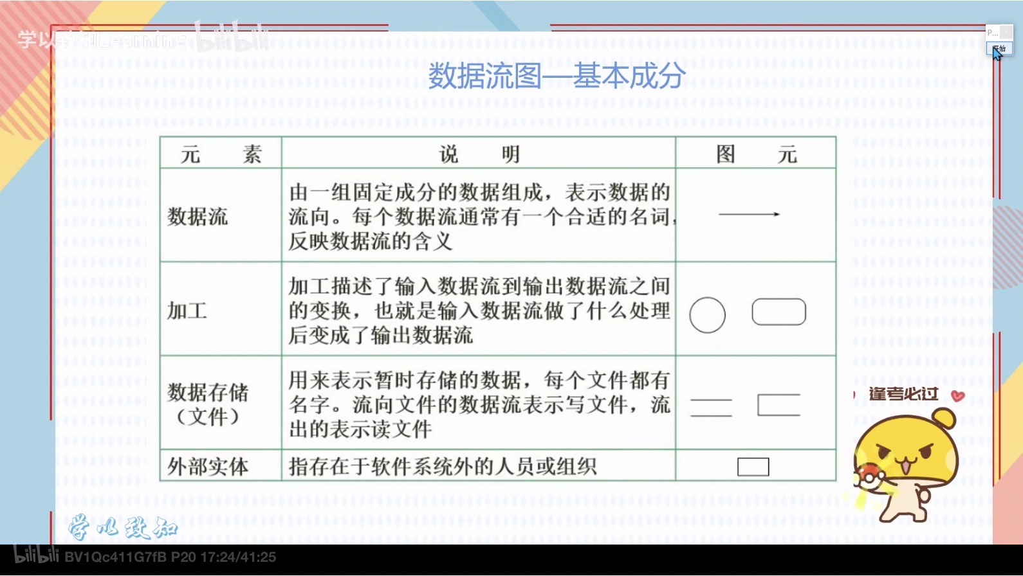Image resolution: width=1023 pixels, height=576 pixels.
Task: Click the rectangle symbol for 外部实体
Action: click(x=753, y=467)
